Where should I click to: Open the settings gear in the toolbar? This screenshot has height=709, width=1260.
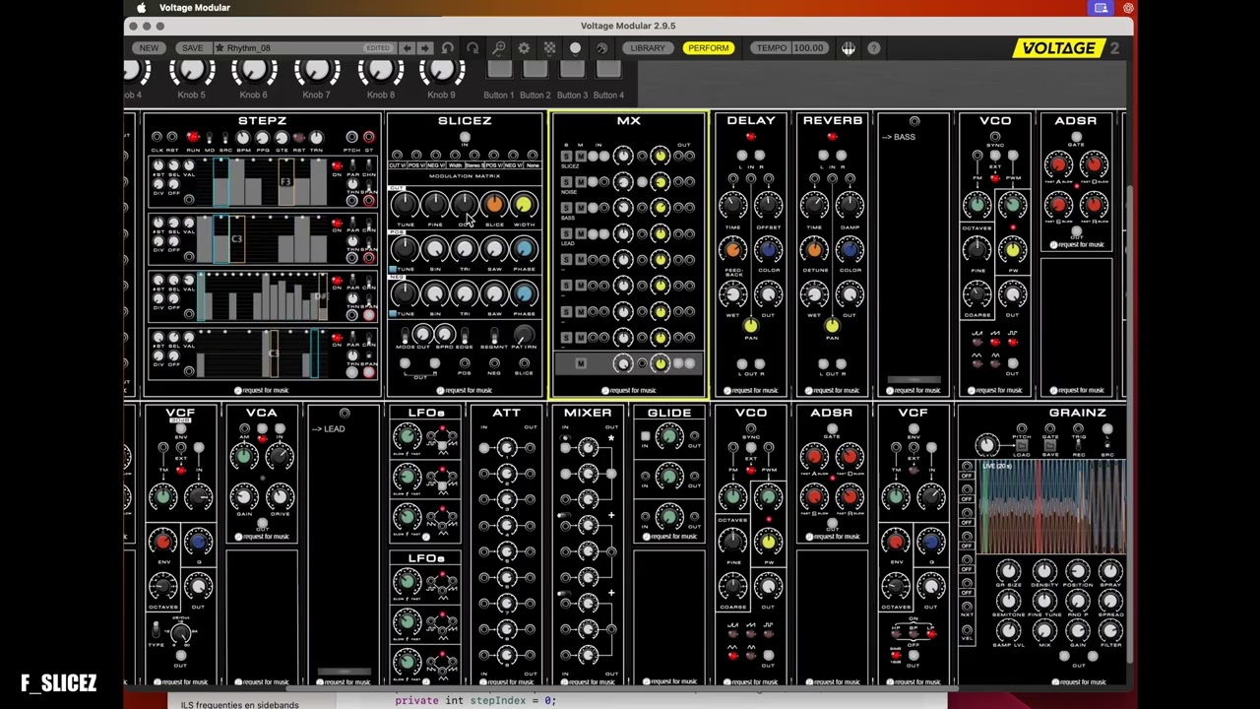[x=524, y=47]
